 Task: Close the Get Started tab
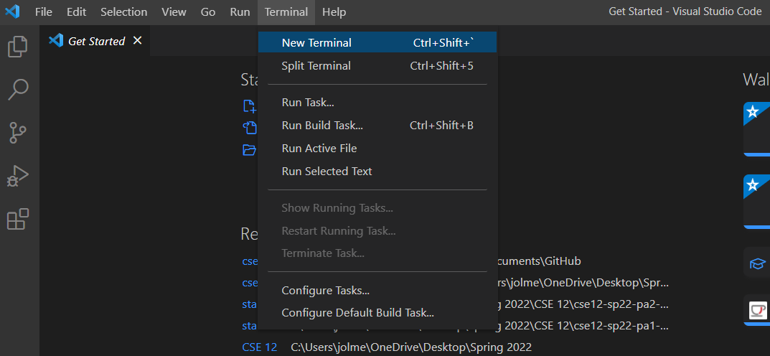pos(137,41)
